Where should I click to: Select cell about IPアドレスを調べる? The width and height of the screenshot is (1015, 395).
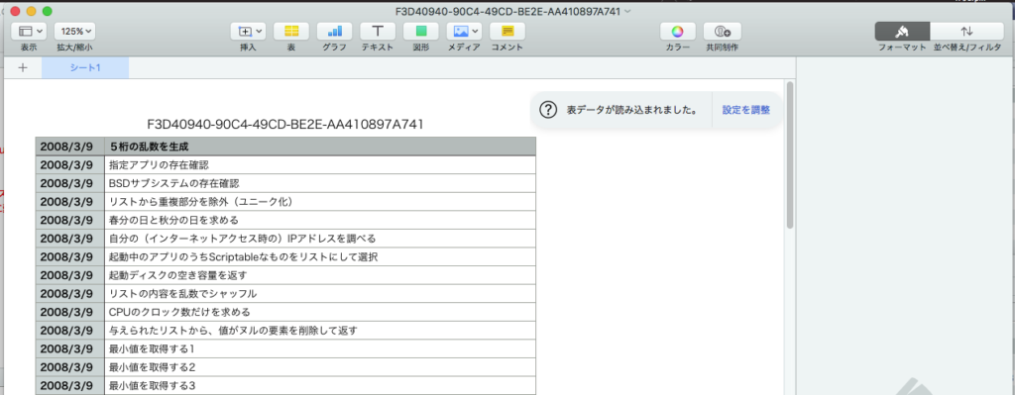point(320,239)
